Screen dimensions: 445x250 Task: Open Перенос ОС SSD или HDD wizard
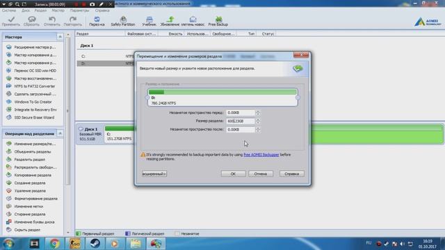(x=31, y=71)
